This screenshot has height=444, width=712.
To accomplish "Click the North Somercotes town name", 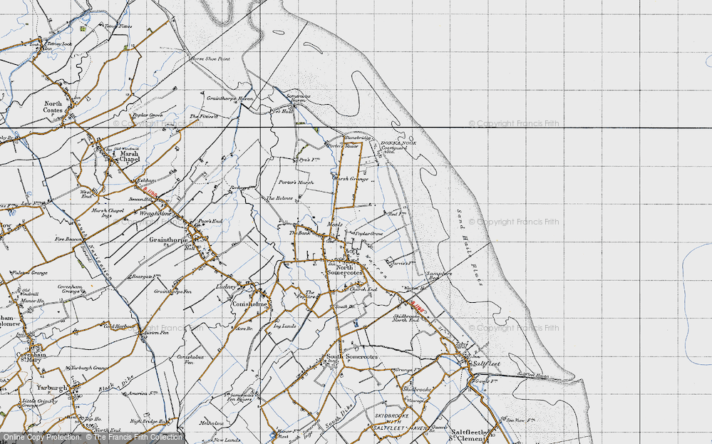I will pyautogui.click(x=345, y=270).
